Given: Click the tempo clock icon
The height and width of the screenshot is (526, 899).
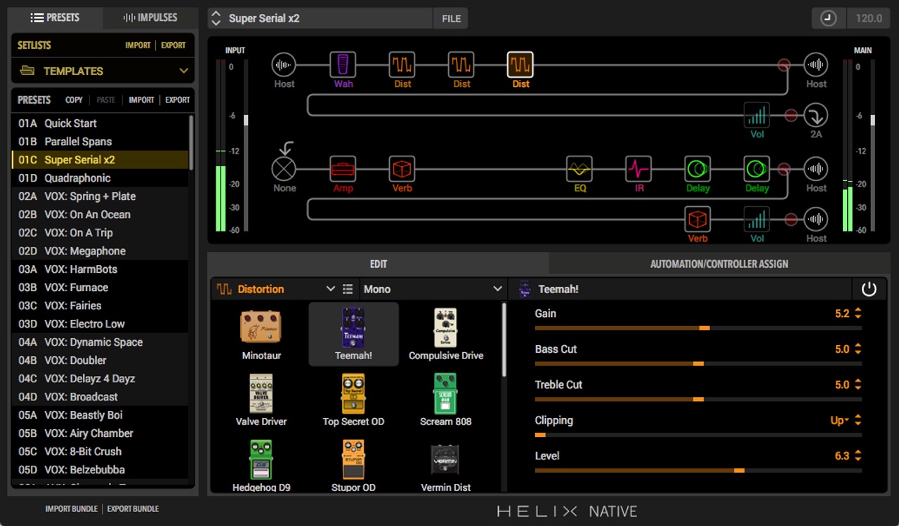Looking at the screenshot, I should pos(828,18).
